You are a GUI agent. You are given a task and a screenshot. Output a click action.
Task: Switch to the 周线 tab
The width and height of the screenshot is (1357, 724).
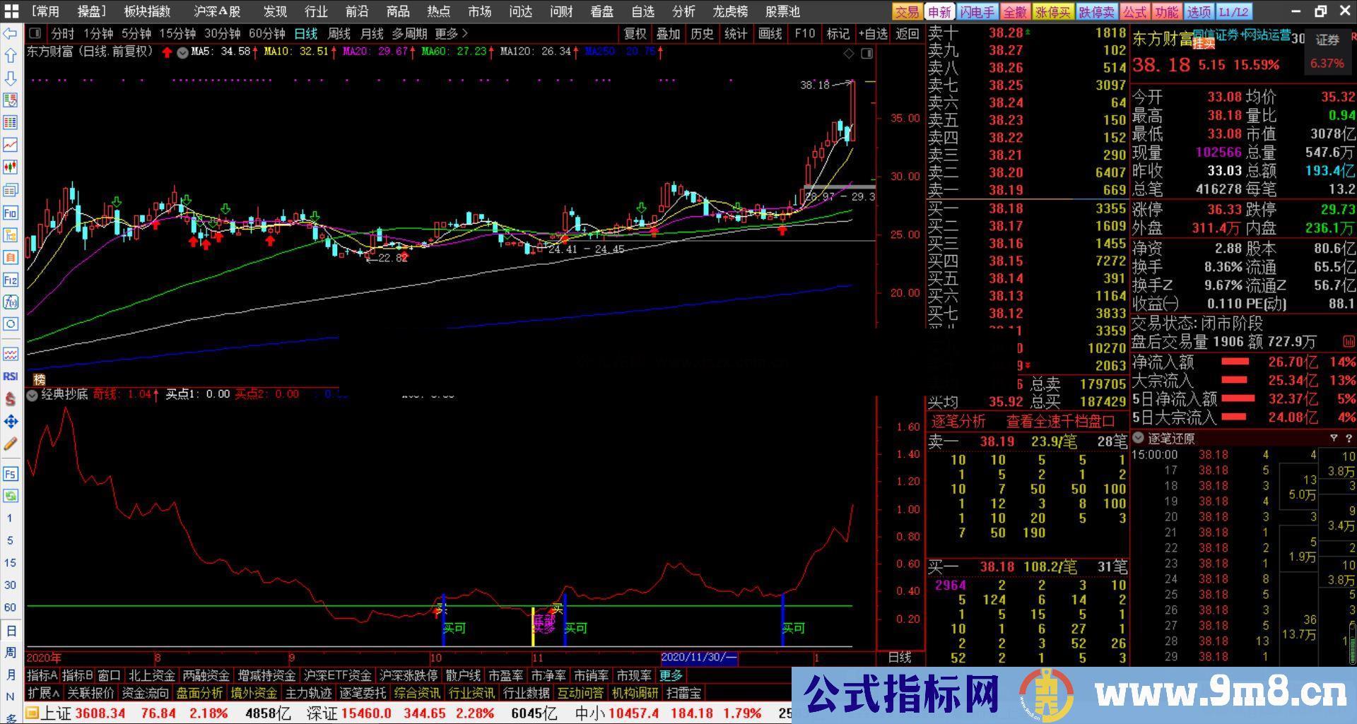pyautogui.click(x=339, y=33)
